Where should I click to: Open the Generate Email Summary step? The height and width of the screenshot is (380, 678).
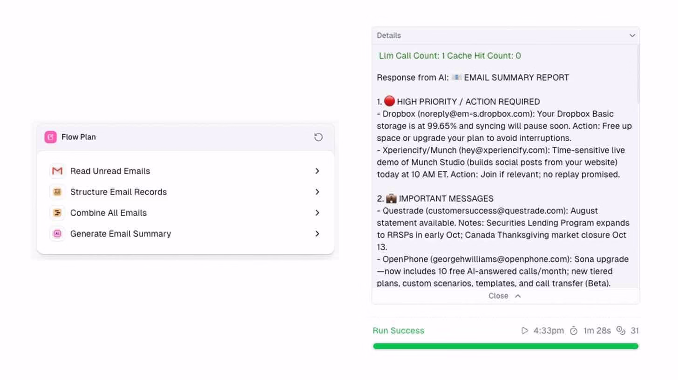[185, 234]
